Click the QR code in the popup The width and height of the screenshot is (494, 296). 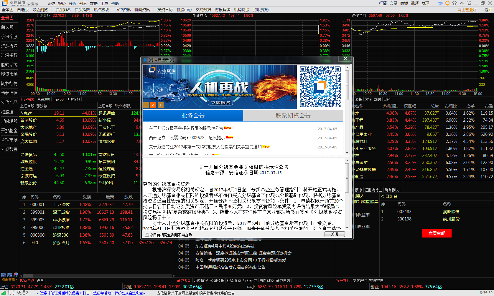[320, 87]
